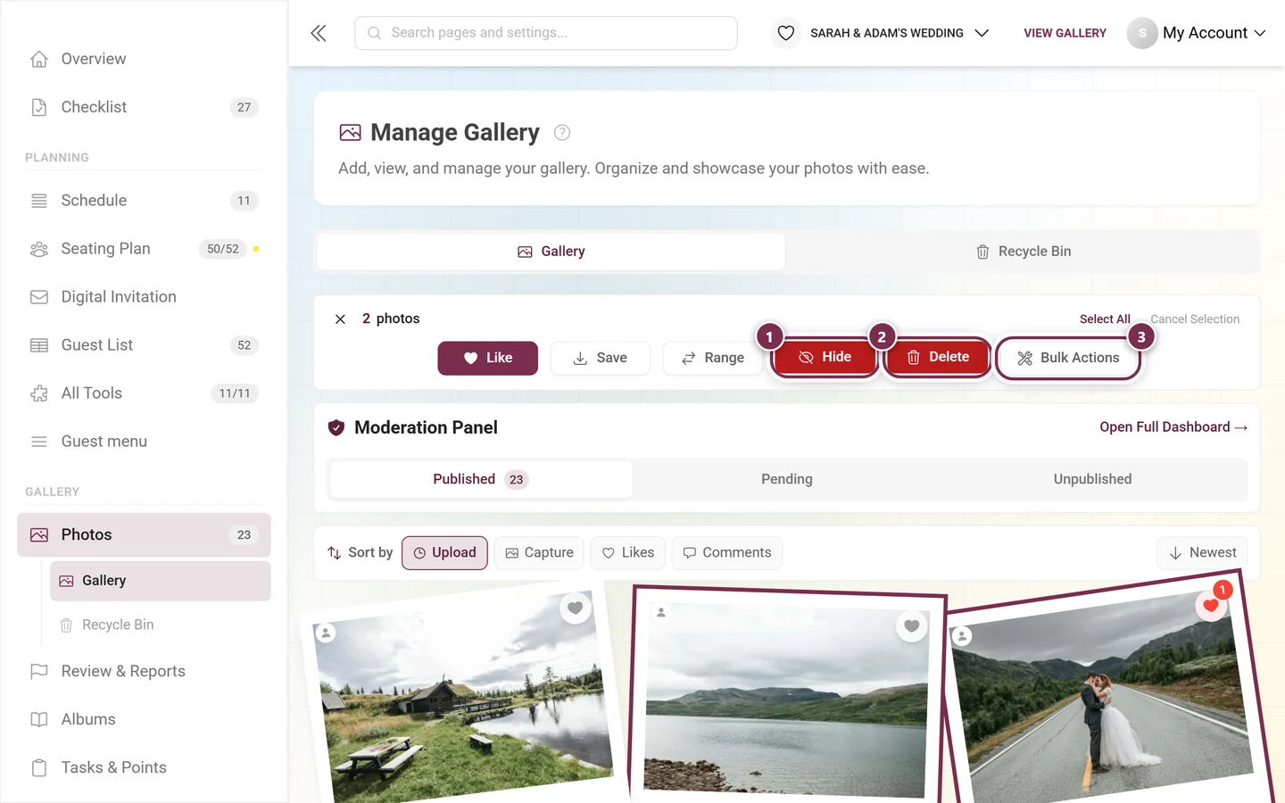Click the help question-mark icon beside Manage Gallery
1285x803 pixels.
[x=562, y=133]
